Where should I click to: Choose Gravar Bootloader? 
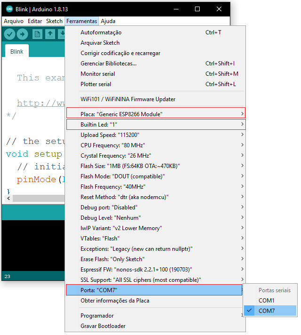155,326
